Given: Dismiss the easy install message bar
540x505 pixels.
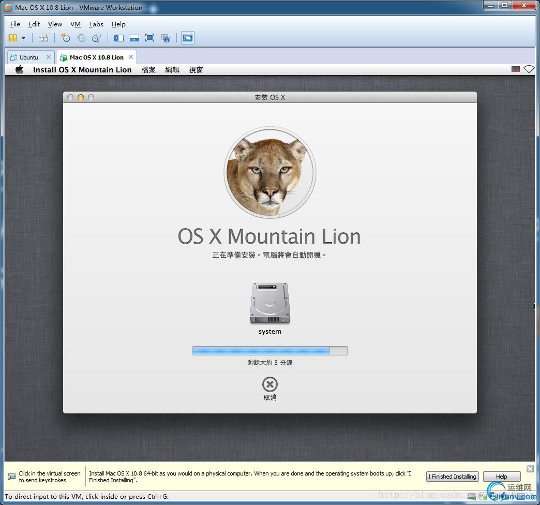Looking at the screenshot, I should point(530,468).
